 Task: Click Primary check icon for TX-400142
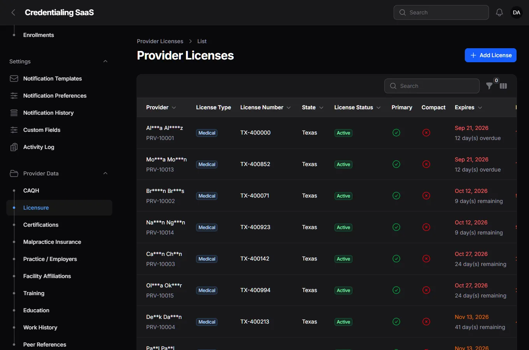pyautogui.click(x=396, y=259)
